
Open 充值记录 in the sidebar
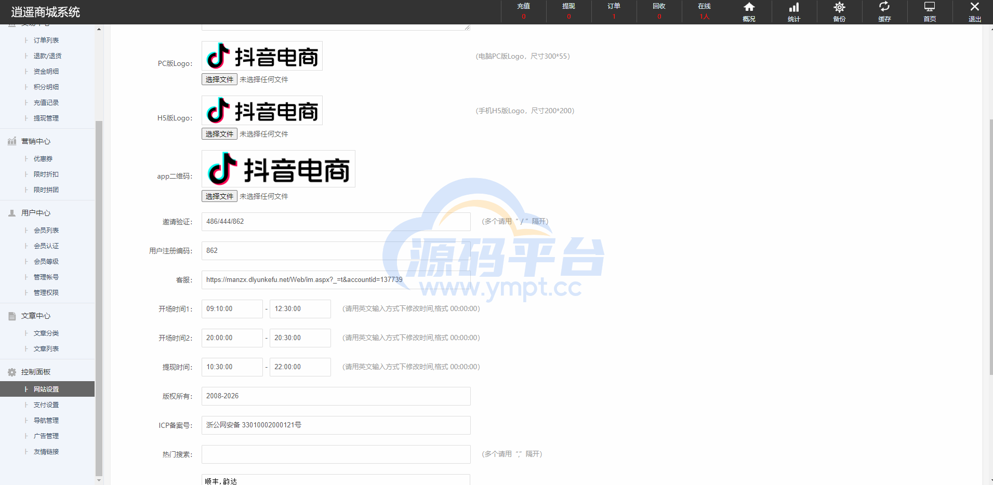pos(47,102)
